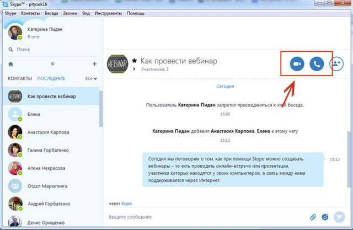Open the Skype menu
The image size is (353, 230).
click(x=10, y=13)
